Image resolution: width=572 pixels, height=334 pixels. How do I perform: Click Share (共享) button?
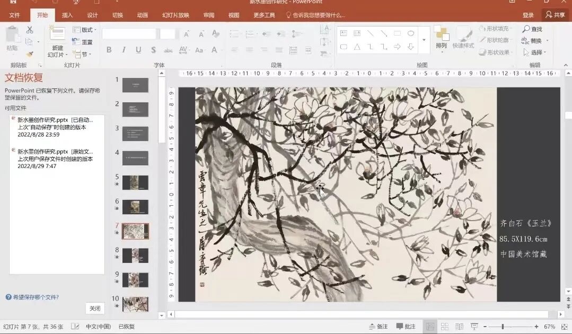pos(555,15)
